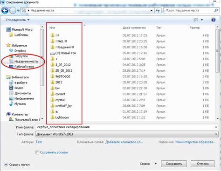The width and height of the screenshot is (221, 171).
Task: Select the coment folder
Action: point(58,94)
